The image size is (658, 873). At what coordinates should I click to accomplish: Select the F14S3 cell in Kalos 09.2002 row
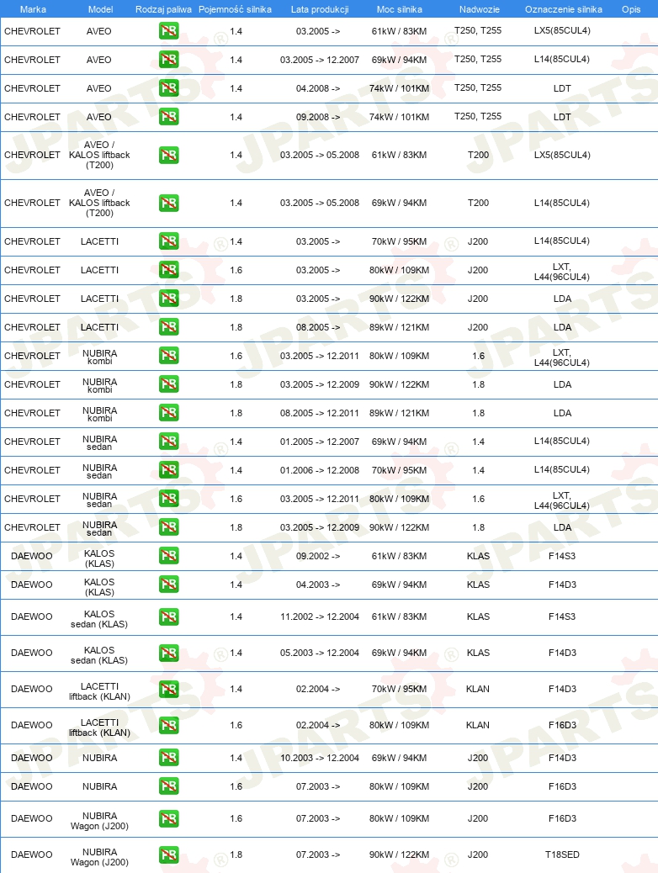(562, 556)
